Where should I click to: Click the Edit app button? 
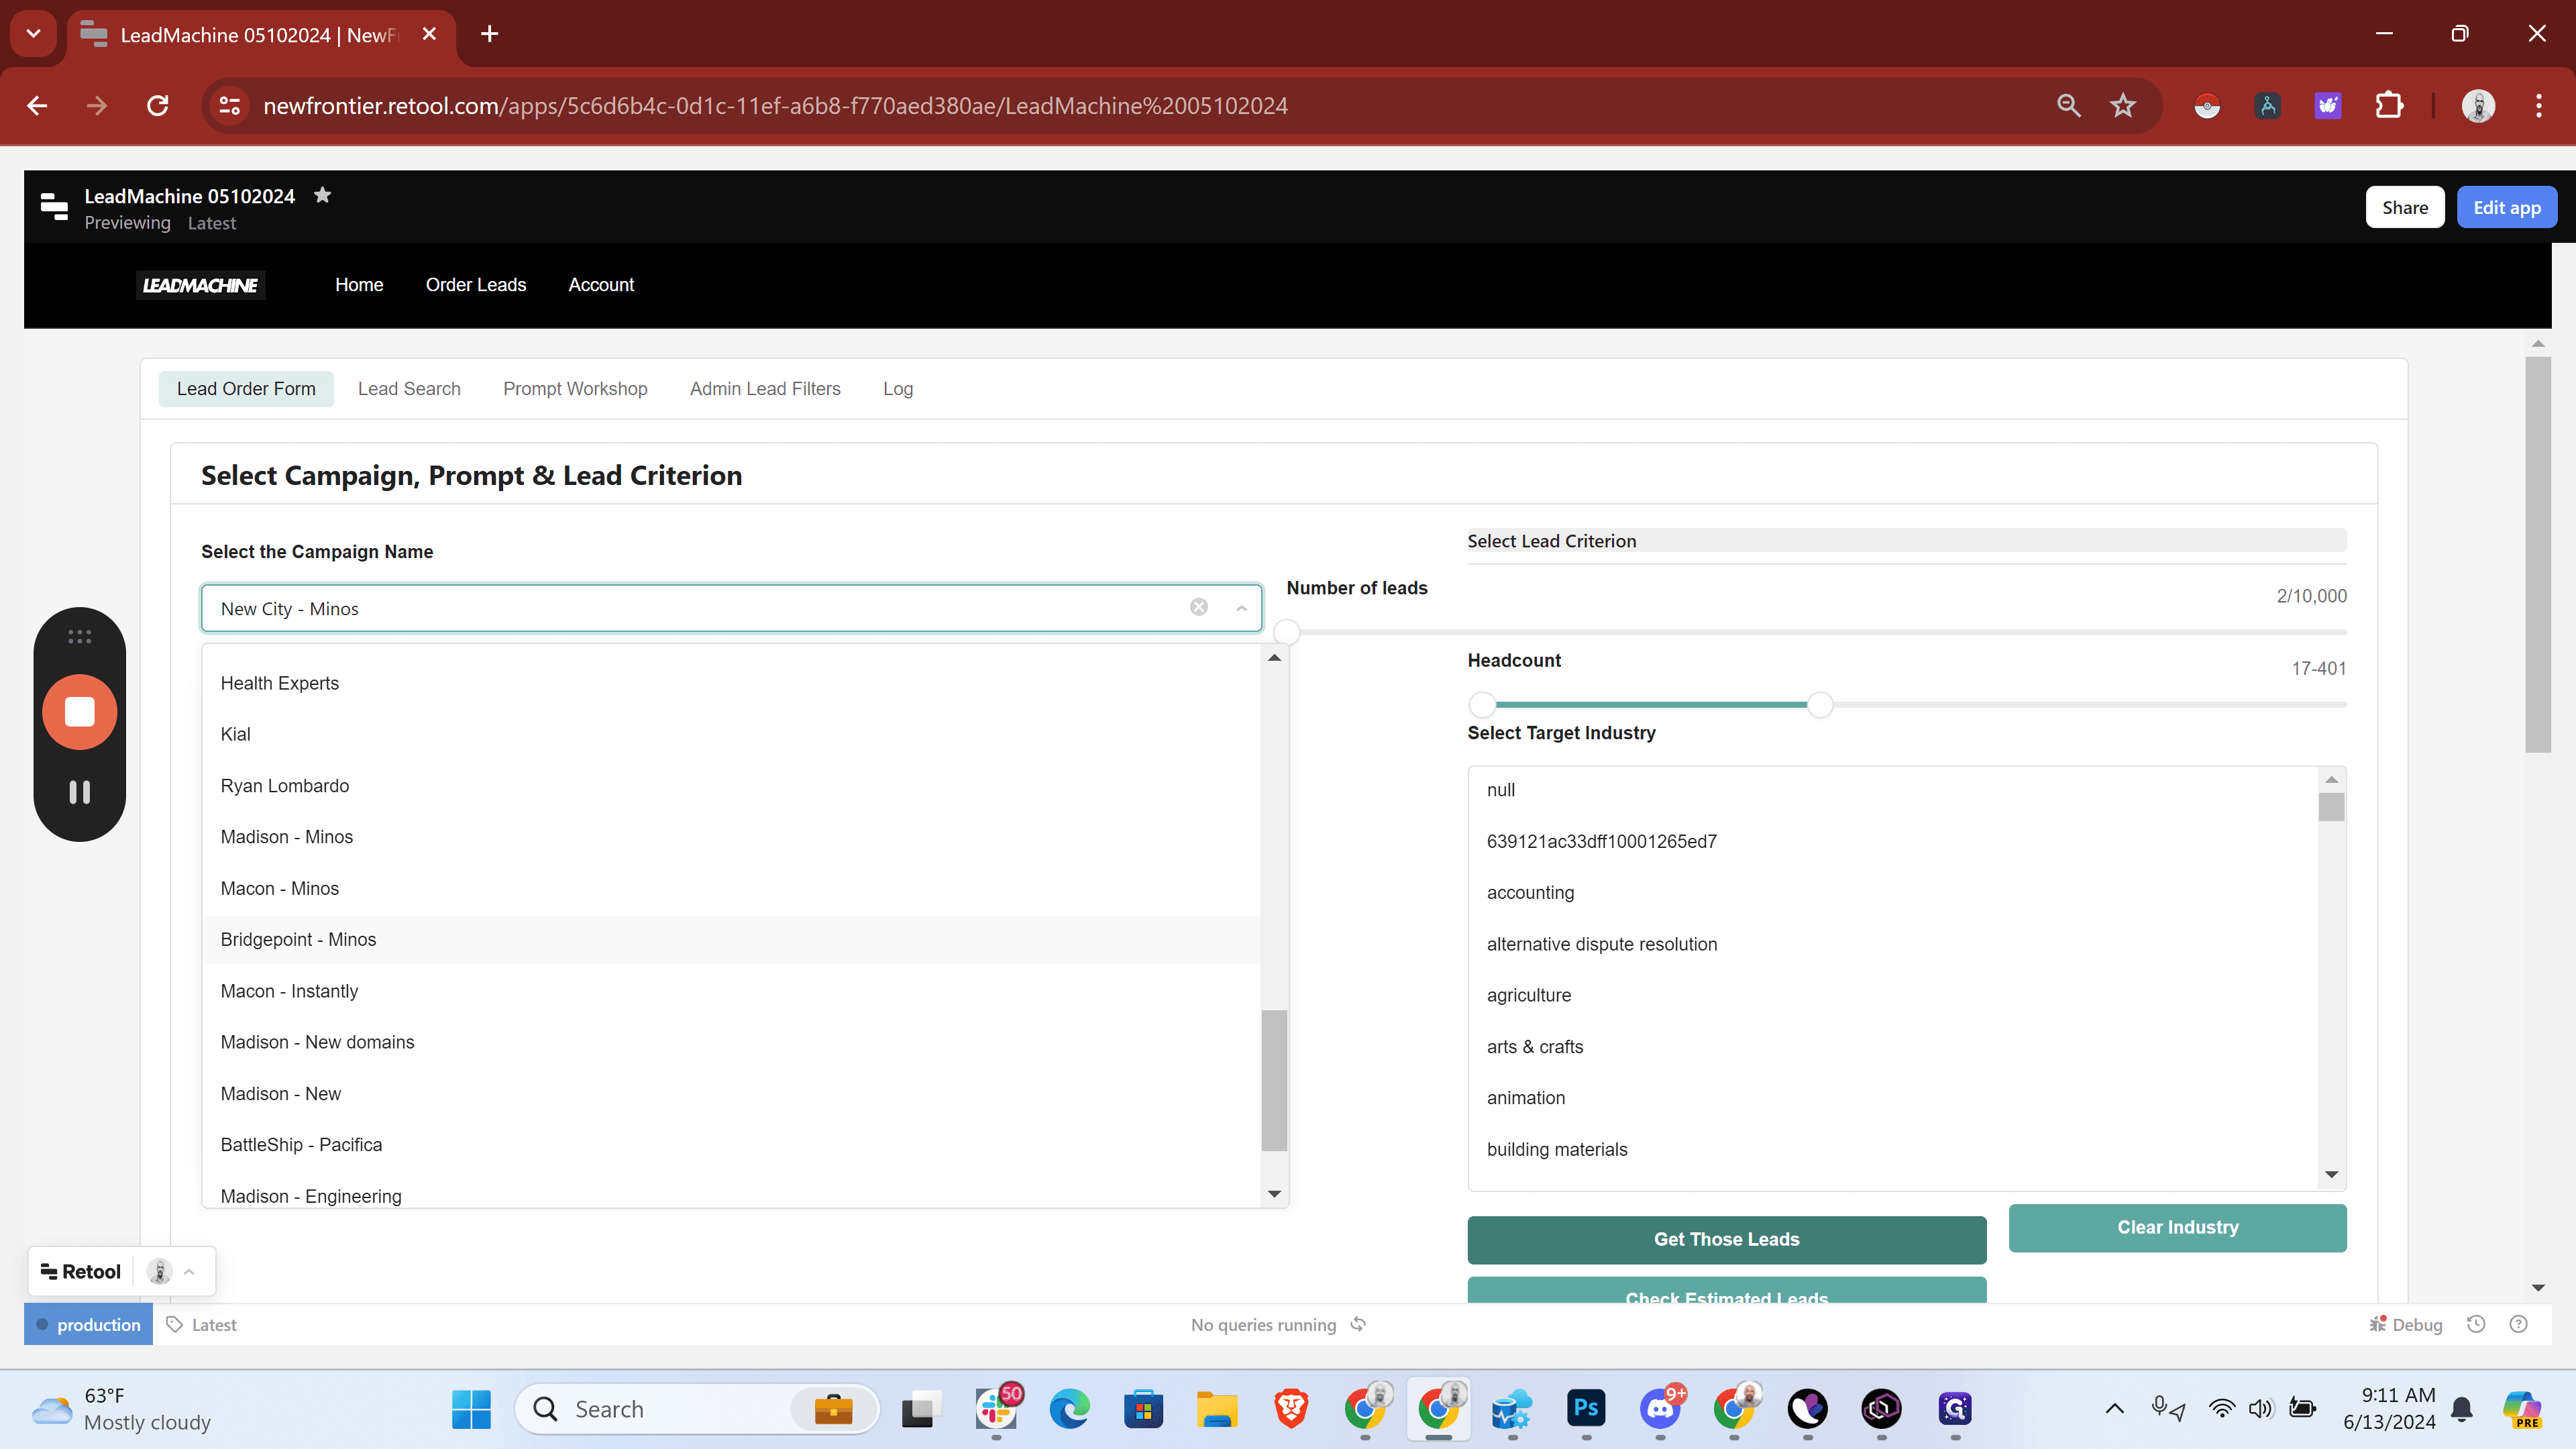click(x=2506, y=207)
